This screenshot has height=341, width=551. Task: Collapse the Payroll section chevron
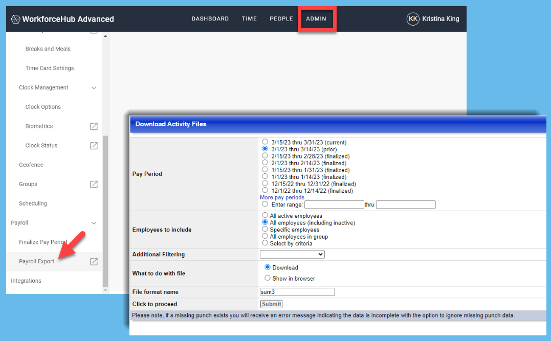94,223
